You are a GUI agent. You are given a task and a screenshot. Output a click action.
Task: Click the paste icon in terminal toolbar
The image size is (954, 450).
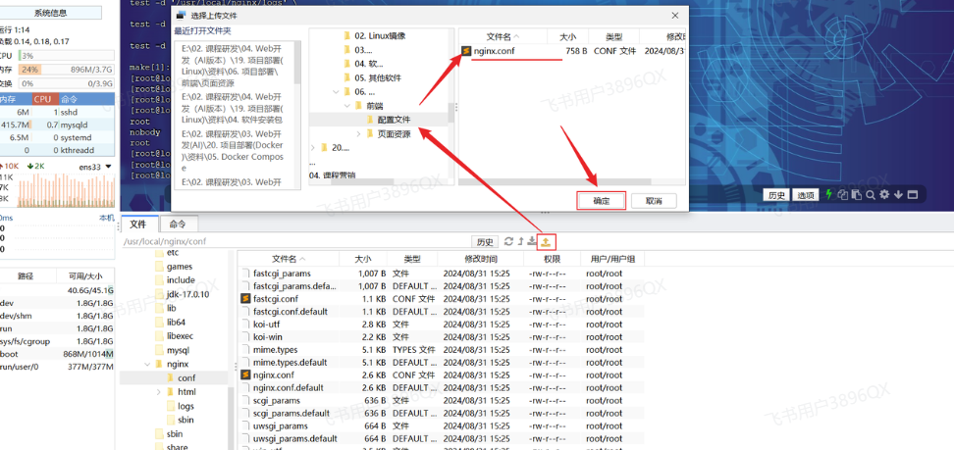pos(857,194)
